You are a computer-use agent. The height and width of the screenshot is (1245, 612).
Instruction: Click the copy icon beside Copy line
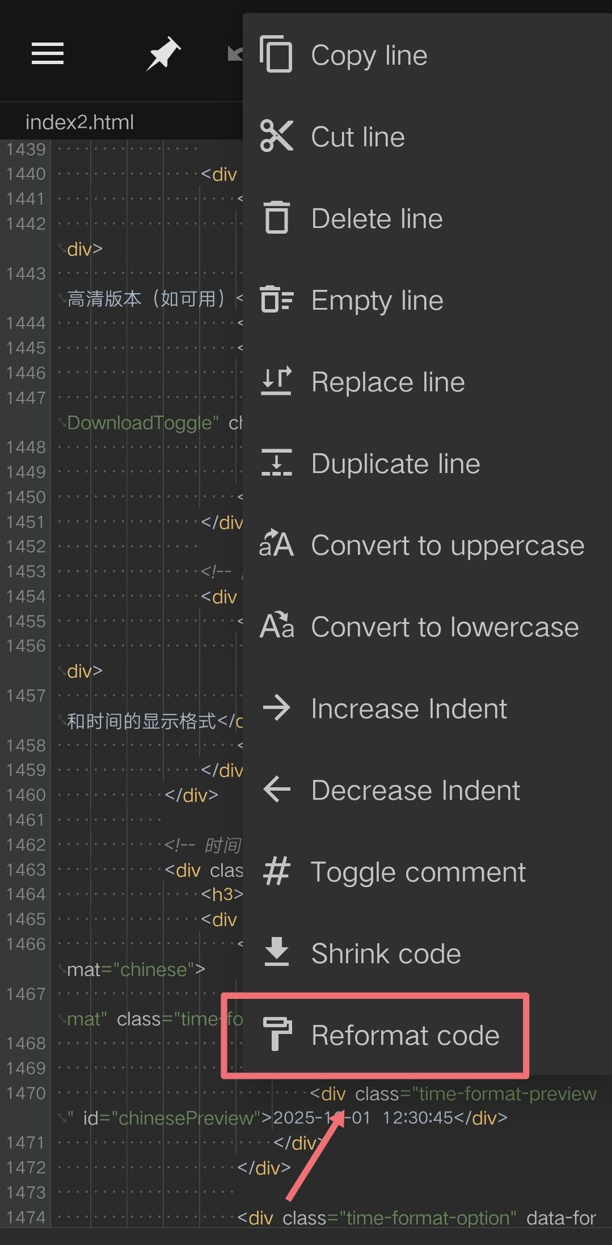click(x=276, y=54)
